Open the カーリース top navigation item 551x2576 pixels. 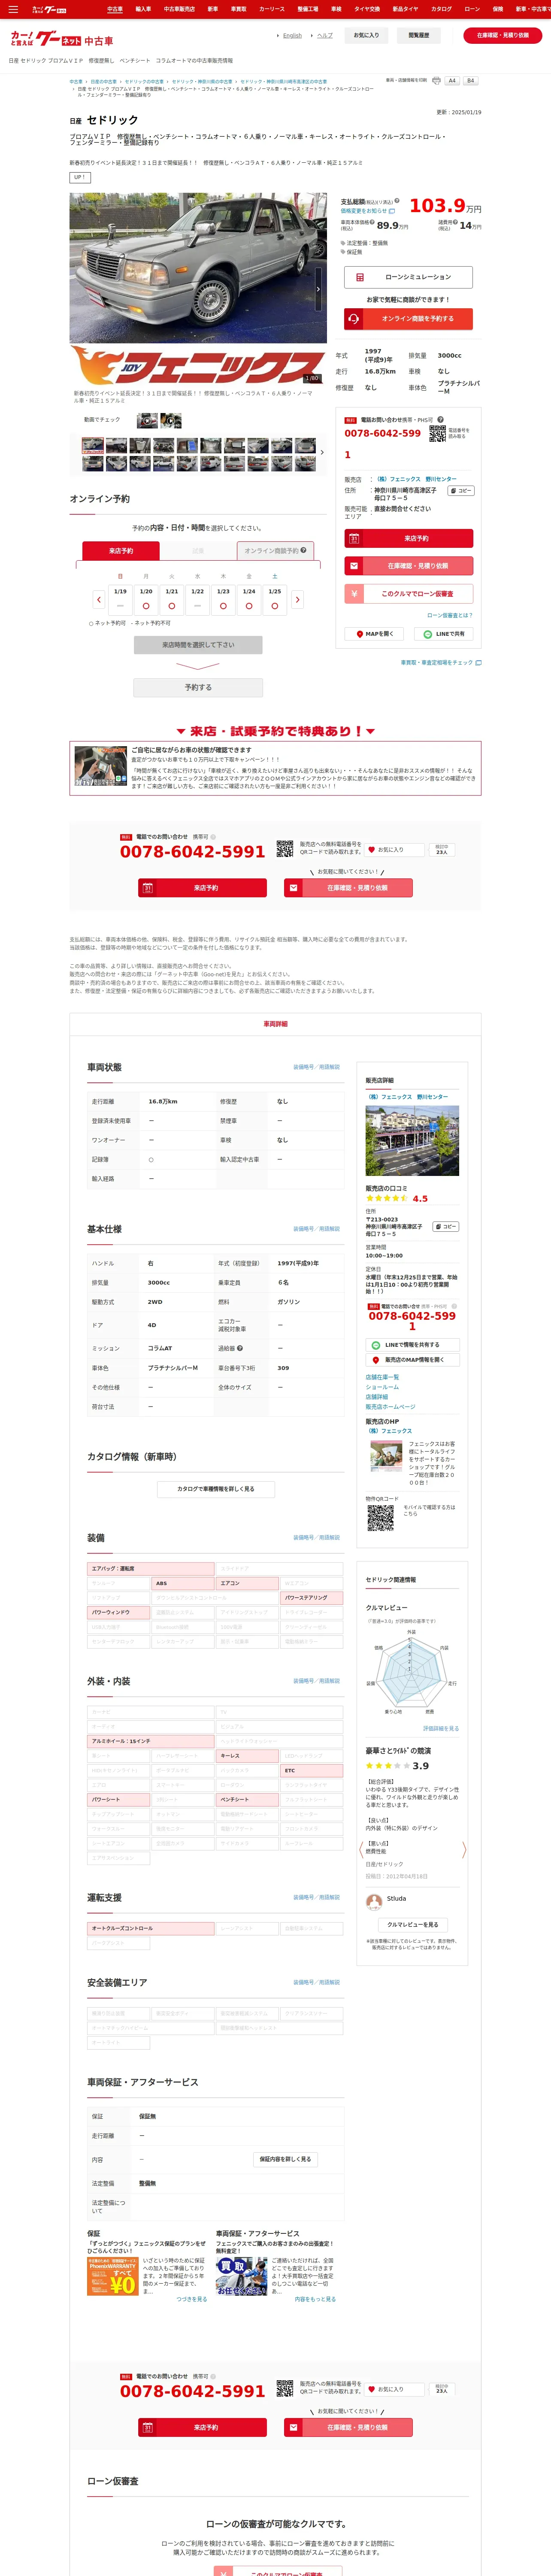272,9
